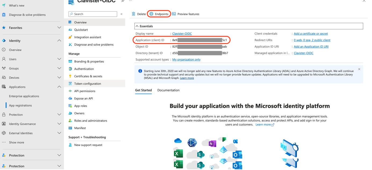
Task: Expand the Devices chevron
Action: click(59, 77)
